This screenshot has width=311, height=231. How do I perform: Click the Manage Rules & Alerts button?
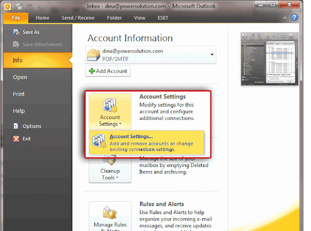pos(110,216)
